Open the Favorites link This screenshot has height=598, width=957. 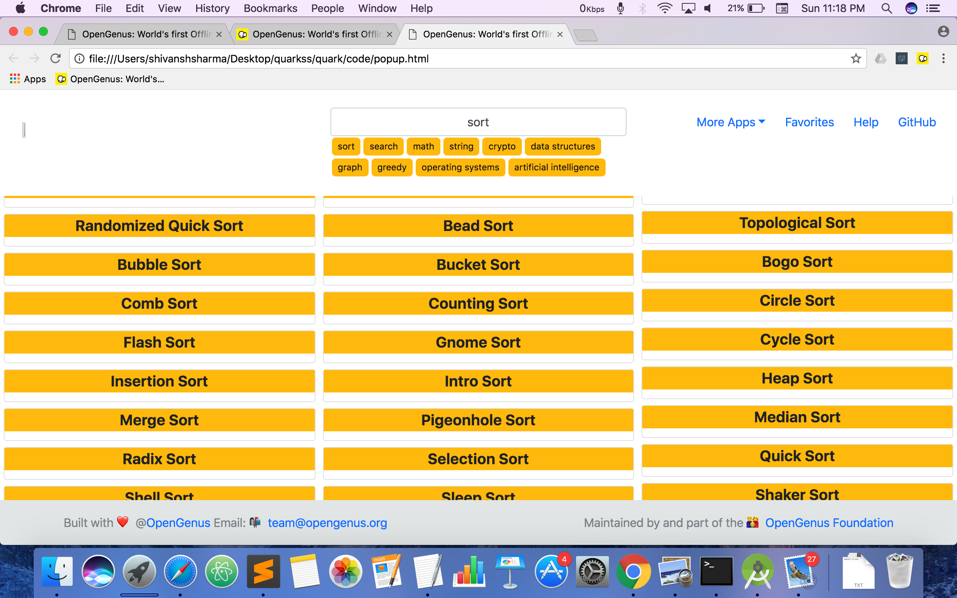pos(809,122)
